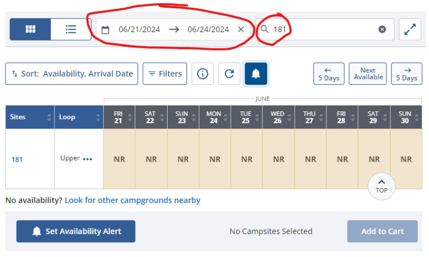
Task: Expand the availability grid to fullscreen
Action: pyautogui.click(x=410, y=29)
